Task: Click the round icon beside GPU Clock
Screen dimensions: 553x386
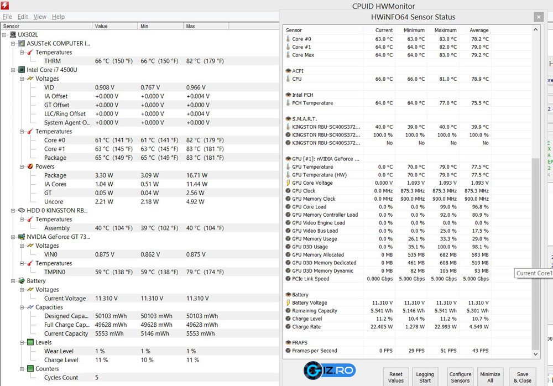Action: point(288,191)
